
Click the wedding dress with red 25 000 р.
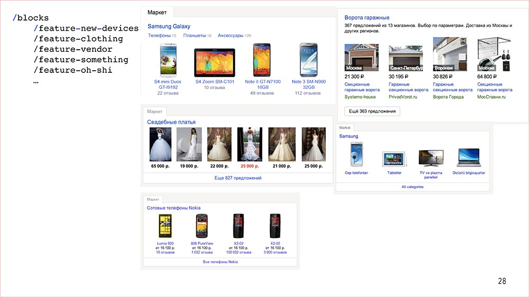point(250,144)
